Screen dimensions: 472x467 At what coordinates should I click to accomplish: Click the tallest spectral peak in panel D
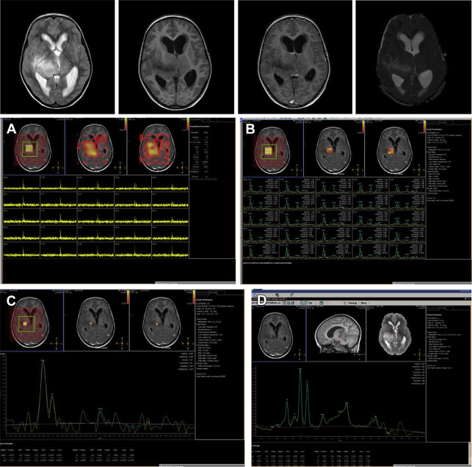pyautogui.click(x=299, y=372)
